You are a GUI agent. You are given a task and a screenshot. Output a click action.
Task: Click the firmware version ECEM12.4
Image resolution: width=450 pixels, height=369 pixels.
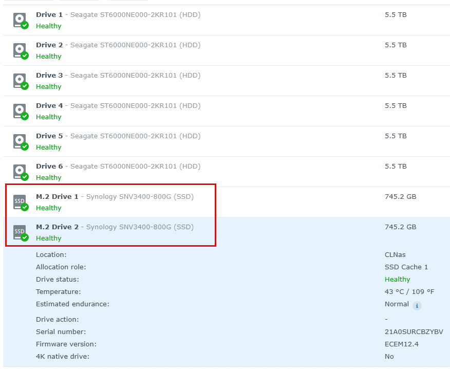(x=402, y=344)
